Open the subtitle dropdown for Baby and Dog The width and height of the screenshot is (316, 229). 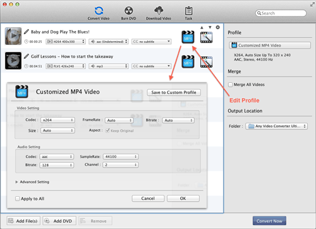tap(151, 41)
